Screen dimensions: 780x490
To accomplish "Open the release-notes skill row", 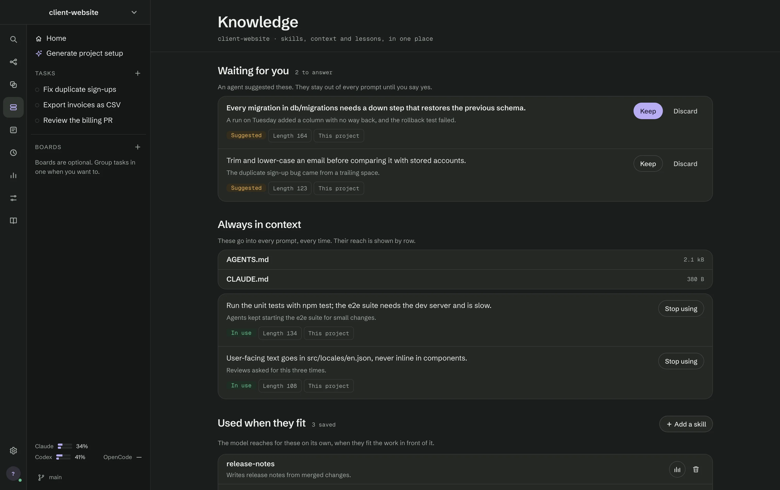I will tap(465, 469).
